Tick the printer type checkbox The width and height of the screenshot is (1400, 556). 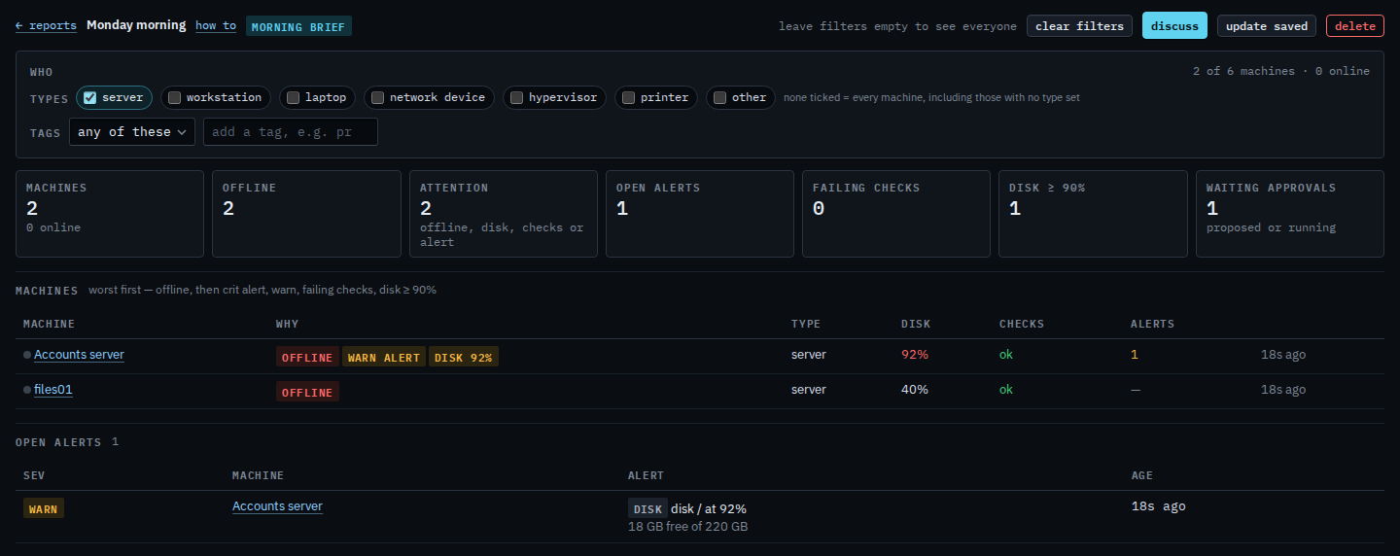click(628, 97)
